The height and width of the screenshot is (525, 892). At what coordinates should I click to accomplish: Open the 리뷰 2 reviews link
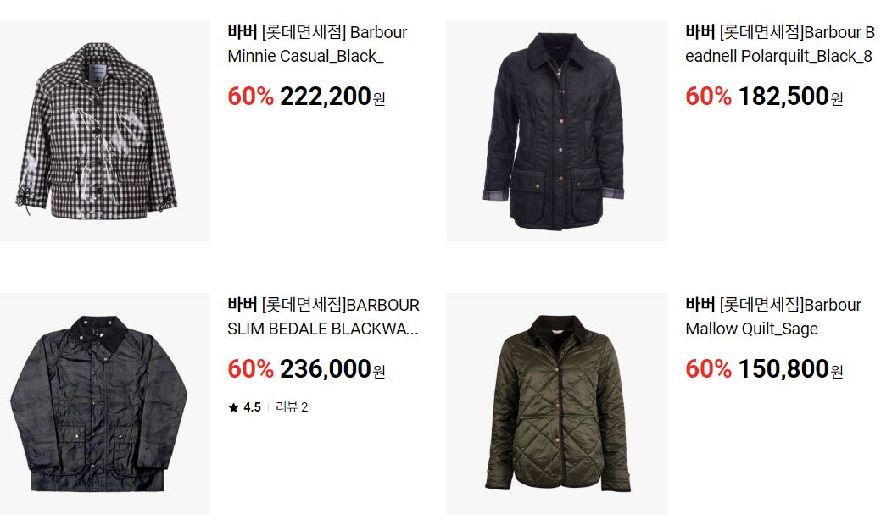click(x=292, y=406)
